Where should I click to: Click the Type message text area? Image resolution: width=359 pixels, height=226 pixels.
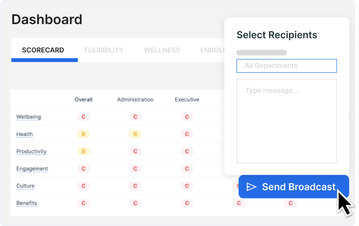click(287, 121)
